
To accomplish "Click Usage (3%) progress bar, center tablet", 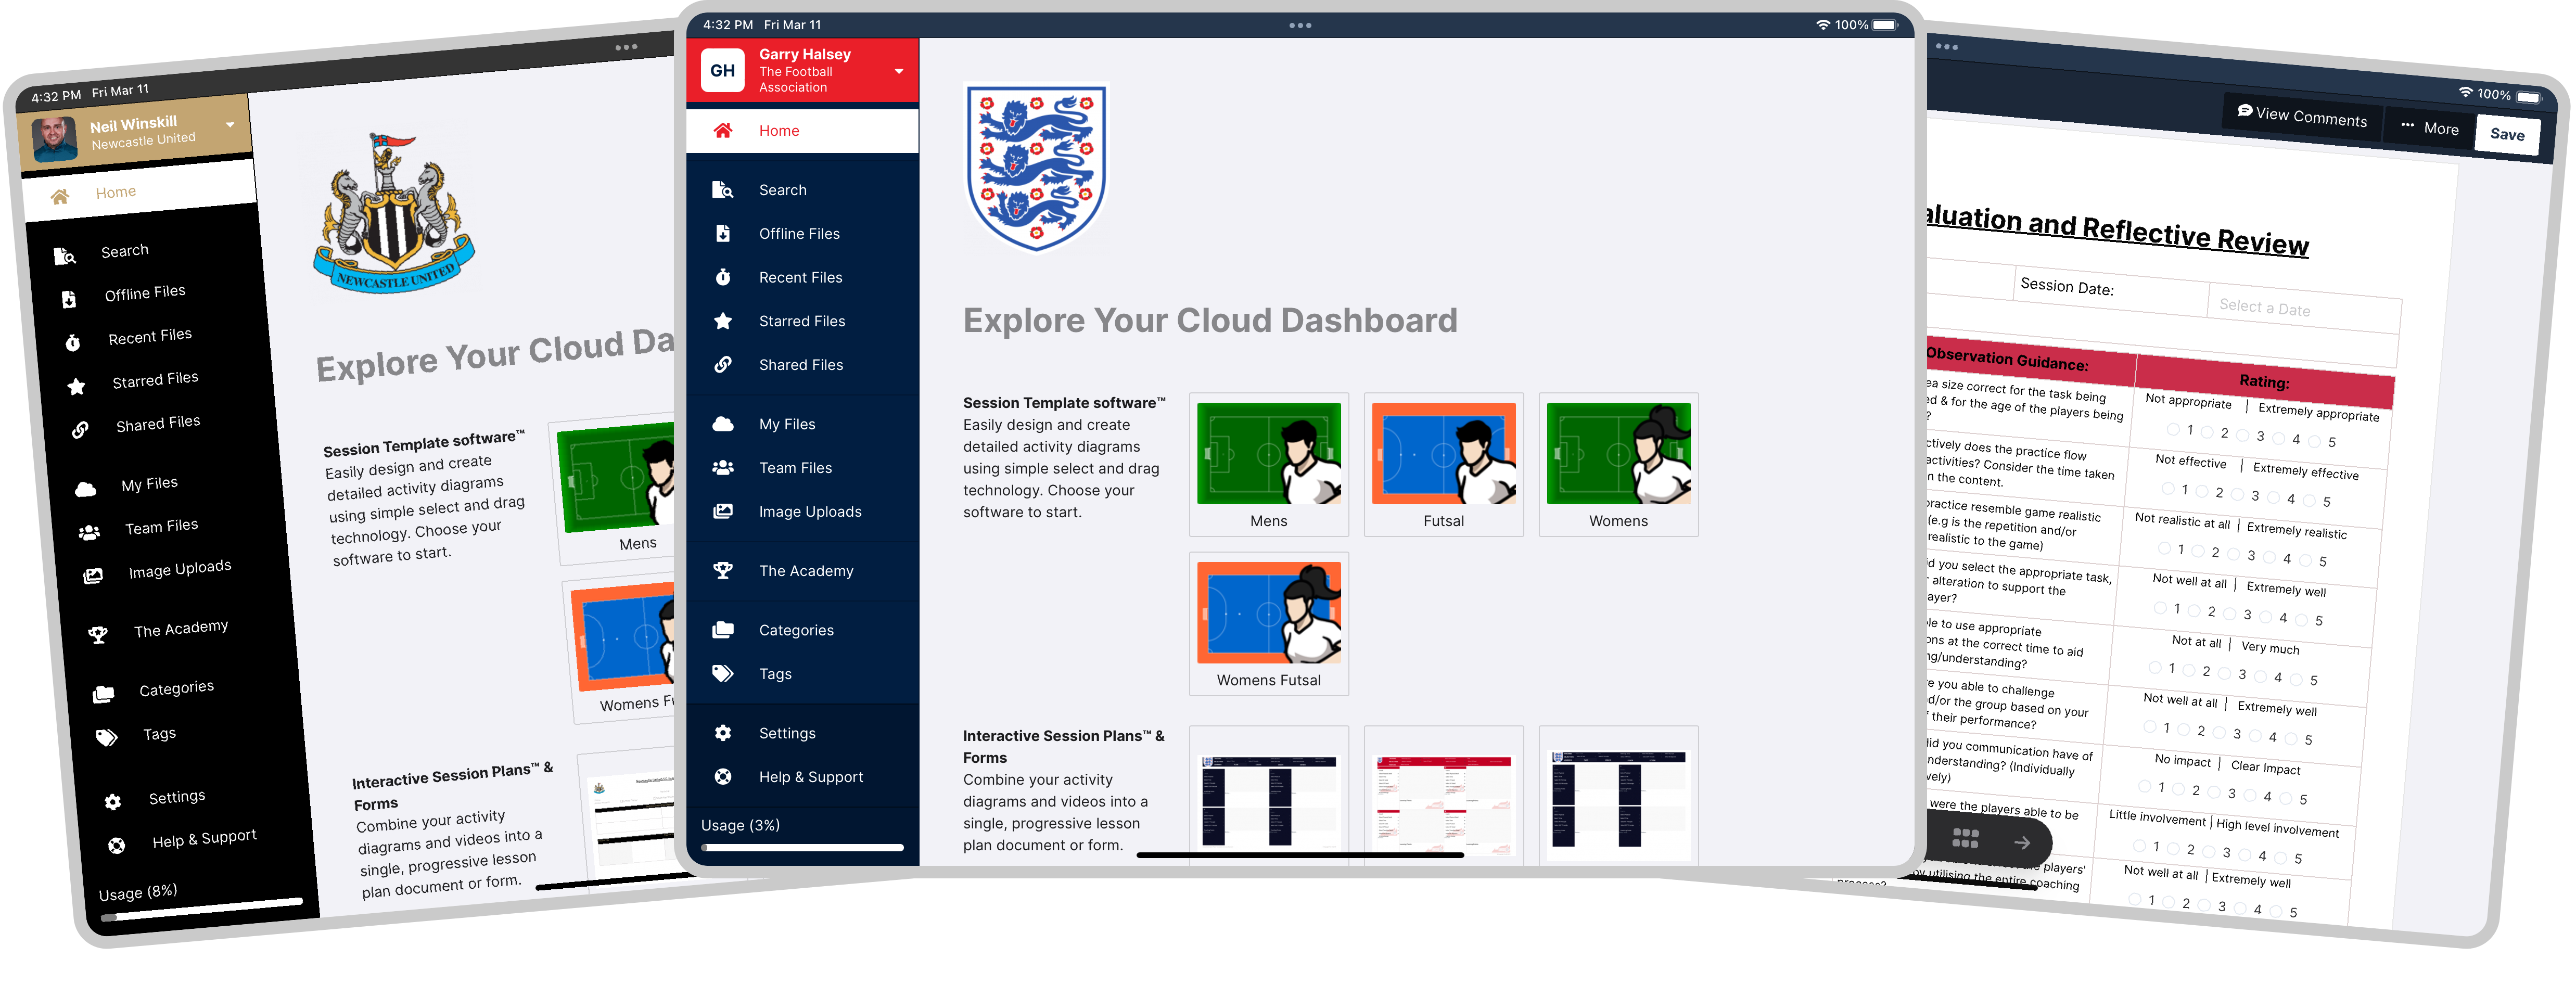I will pos(802,847).
